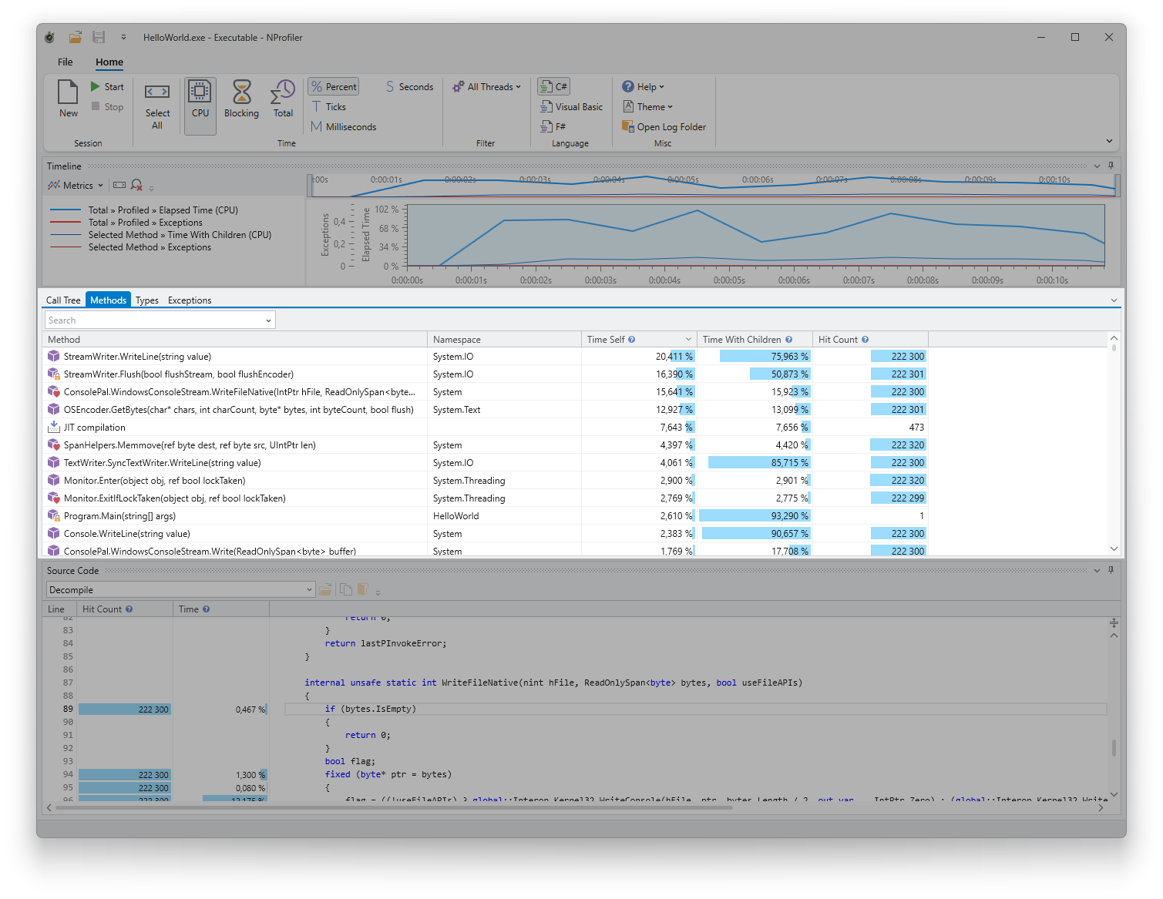Image resolution: width=1163 pixels, height=899 pixels.
Task: Select the Program.Main(string[] args) row
Action: (x=119, y=516)
